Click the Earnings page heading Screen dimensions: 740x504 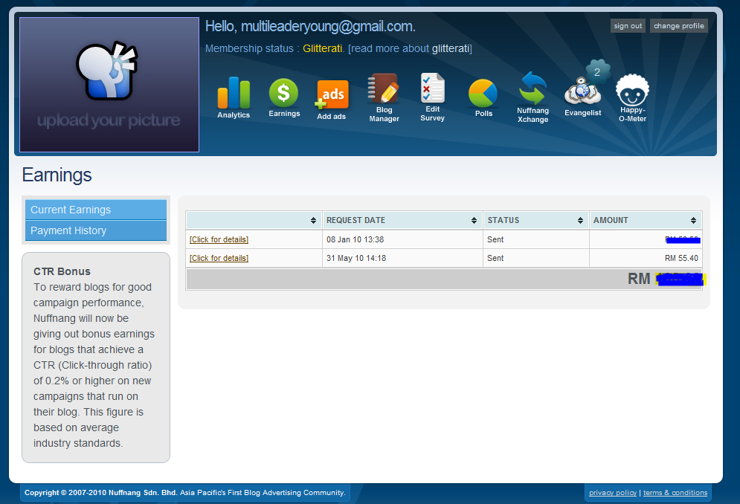click(x=57, y=175)
